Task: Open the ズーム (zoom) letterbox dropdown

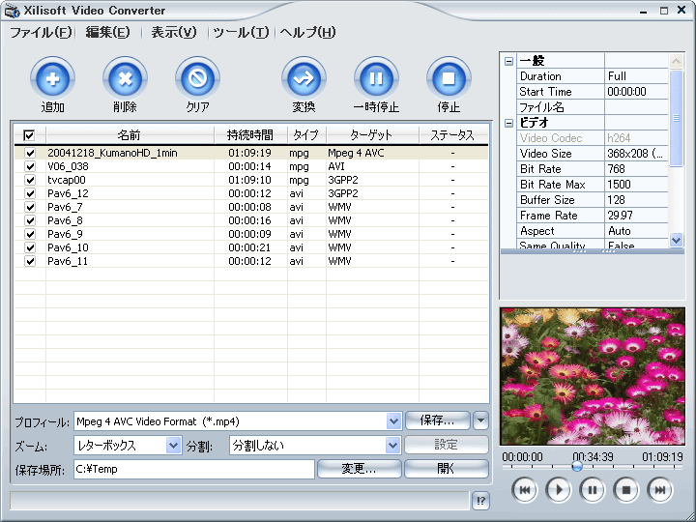Action: [173, 446]
